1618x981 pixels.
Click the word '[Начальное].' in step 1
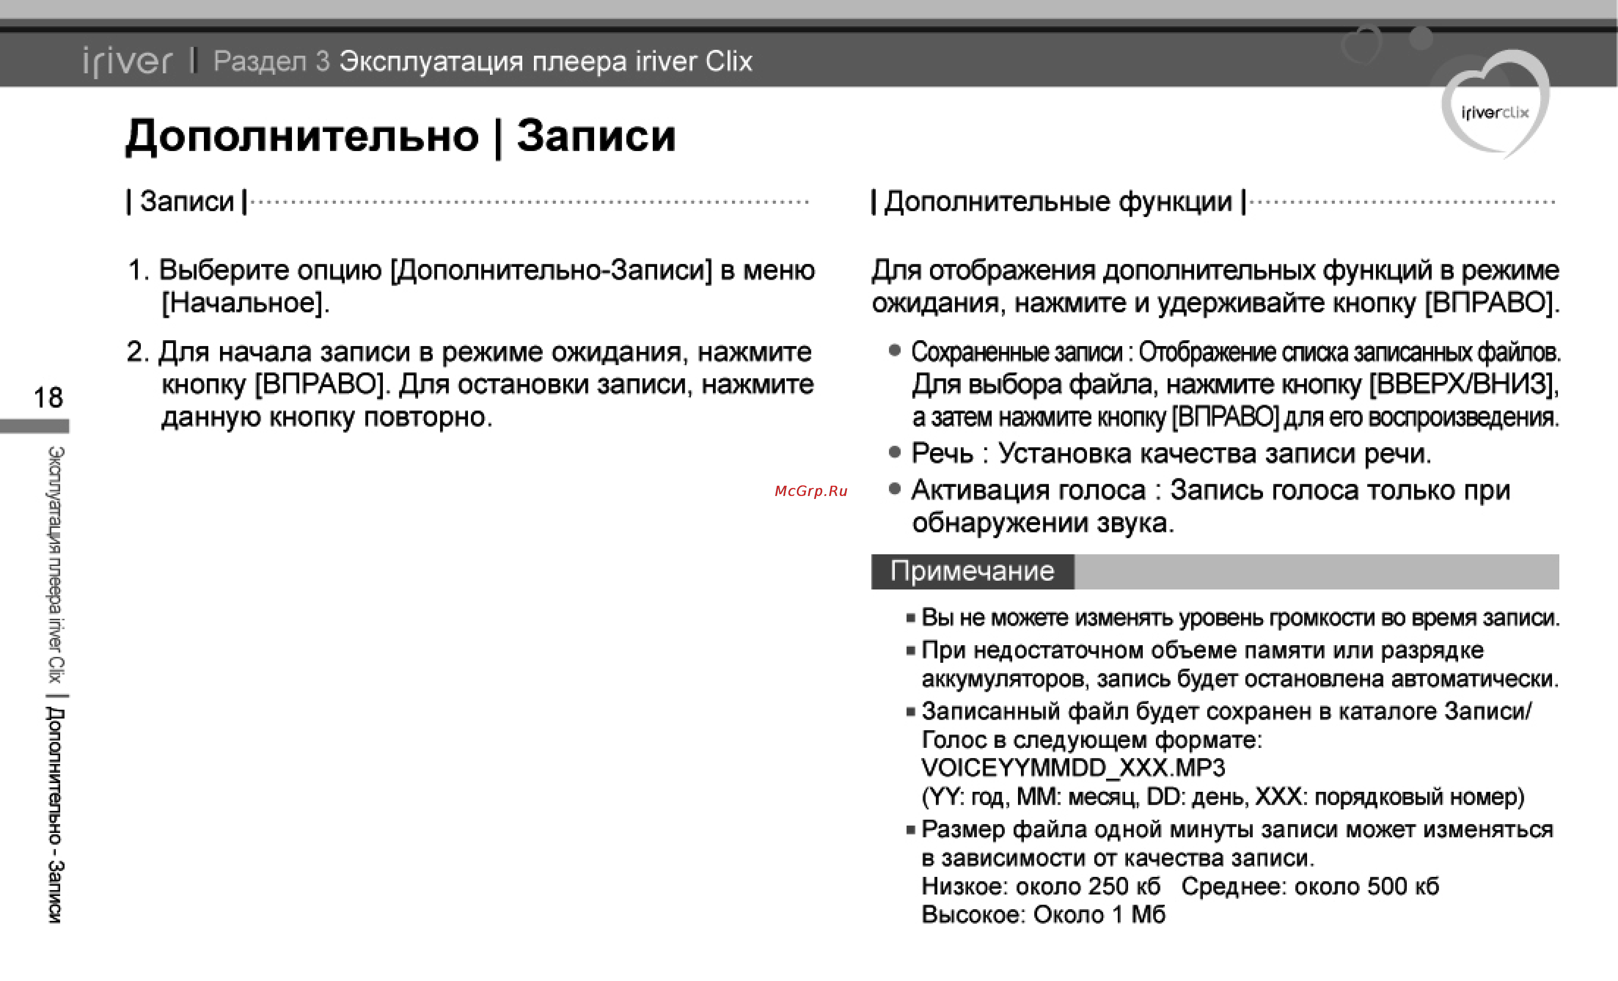click(x=246, y=303)
